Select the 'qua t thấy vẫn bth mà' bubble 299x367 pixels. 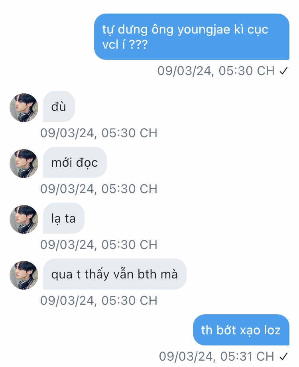[115, 274]
